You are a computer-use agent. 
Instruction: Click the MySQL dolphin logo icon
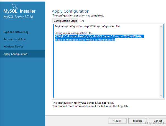tap(15, 6)
